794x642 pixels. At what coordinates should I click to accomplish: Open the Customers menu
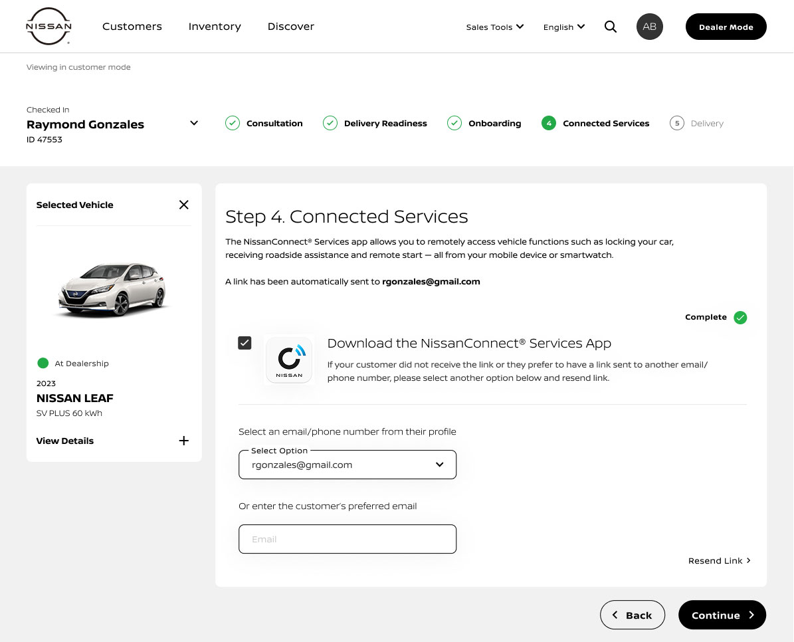coord(132,27)
